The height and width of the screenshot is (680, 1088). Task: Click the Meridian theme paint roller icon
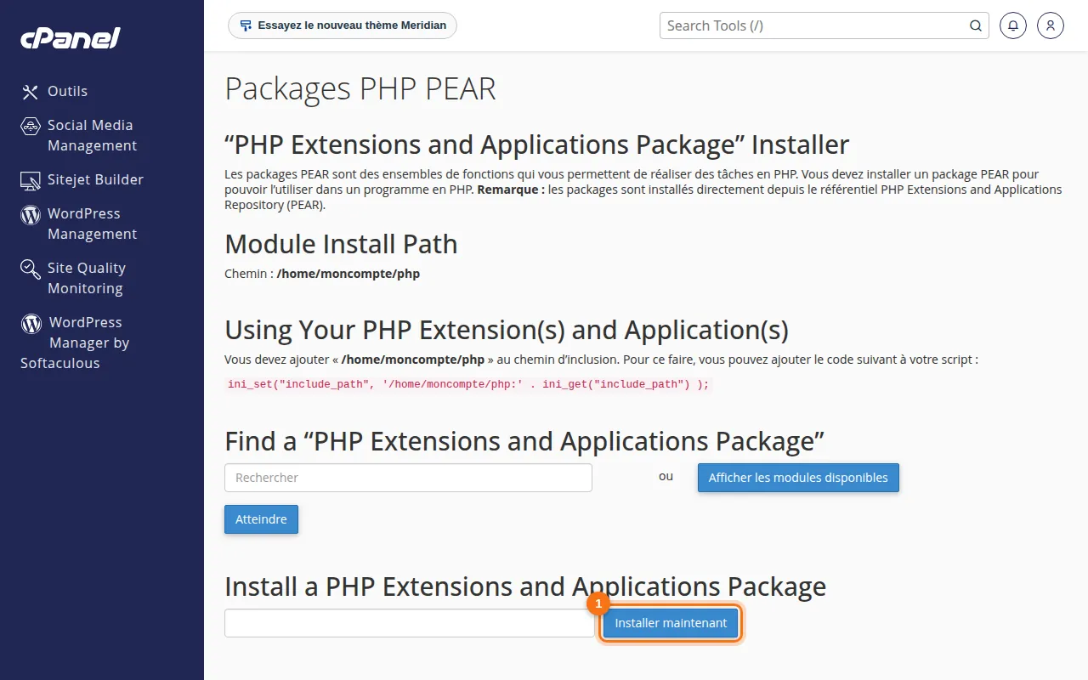(246, 25)
